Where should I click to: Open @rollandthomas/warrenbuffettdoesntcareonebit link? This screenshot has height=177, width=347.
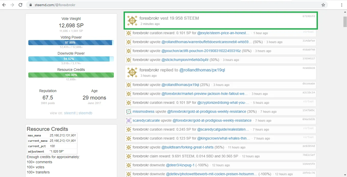(x=207, y=42)
